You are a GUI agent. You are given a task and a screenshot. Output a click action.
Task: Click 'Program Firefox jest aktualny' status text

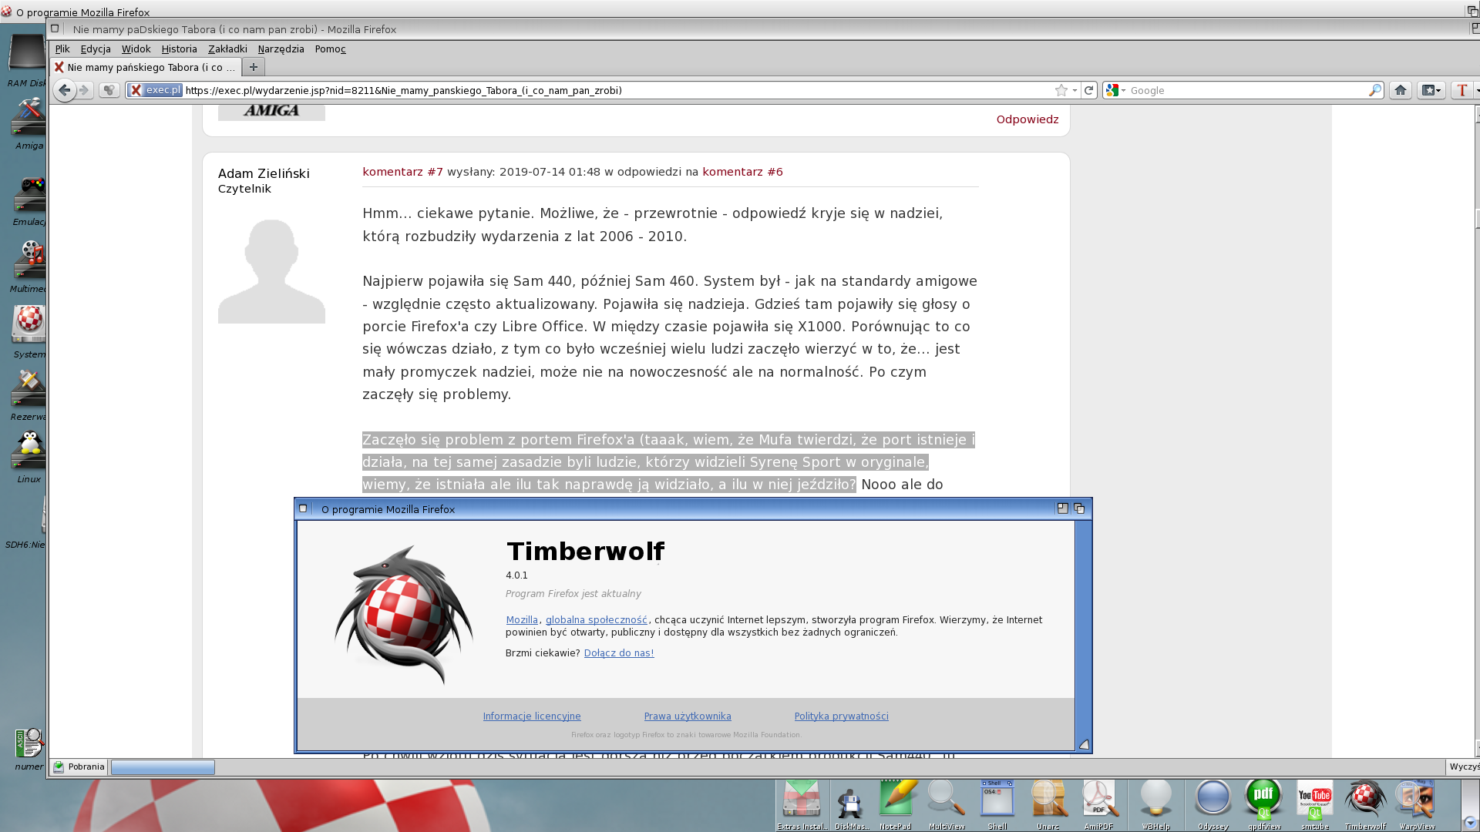[573, 593]
